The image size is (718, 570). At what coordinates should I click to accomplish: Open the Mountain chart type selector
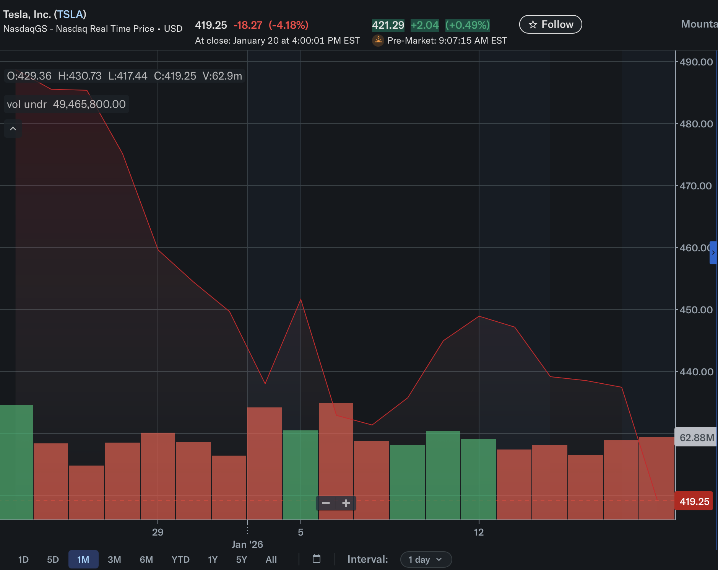click(x=699, y=24)
